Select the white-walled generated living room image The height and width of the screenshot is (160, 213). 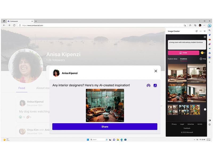tap(197, 93)
